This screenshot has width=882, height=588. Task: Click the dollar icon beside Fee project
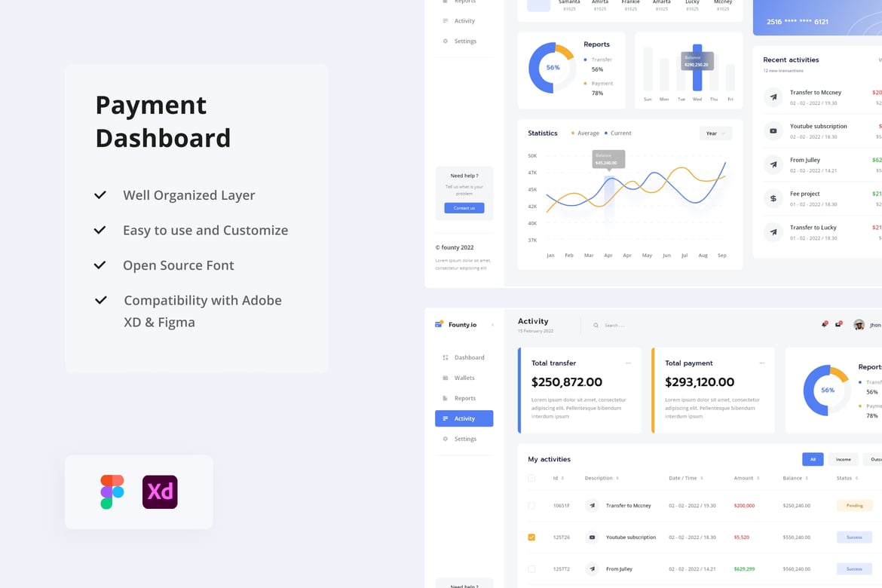point(773,198)
